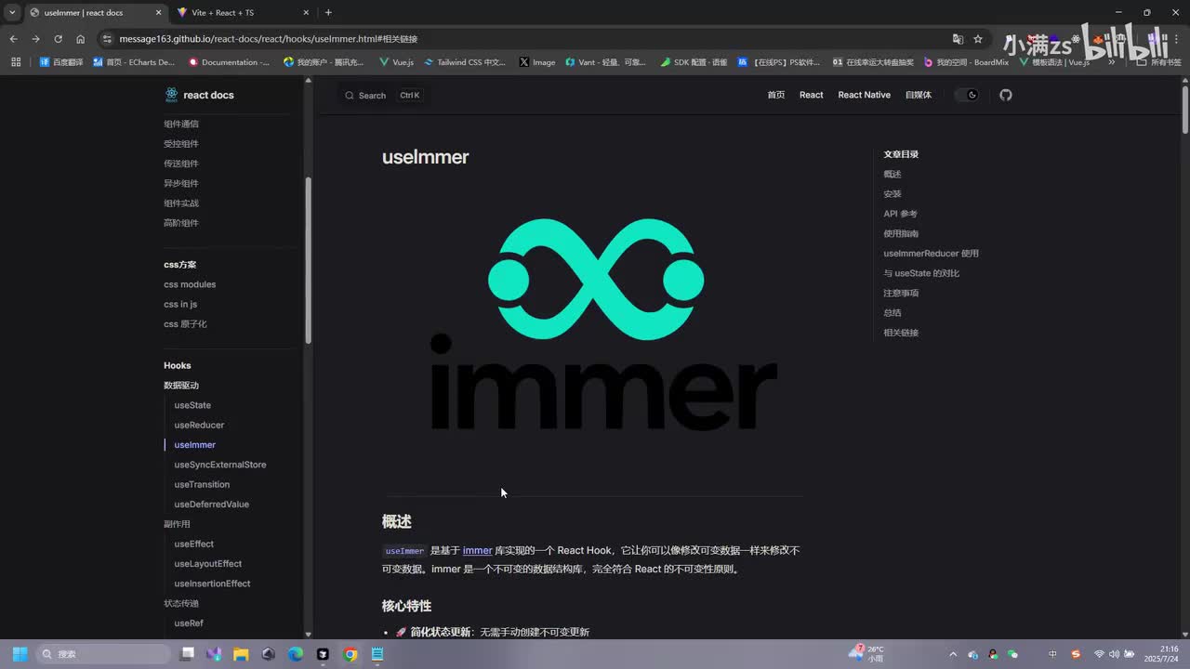Jump to 与 useState 的对比 section
The image size is (1190, 669).
921,273
